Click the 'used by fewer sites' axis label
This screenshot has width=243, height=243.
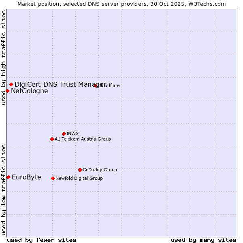pos(42,240)
